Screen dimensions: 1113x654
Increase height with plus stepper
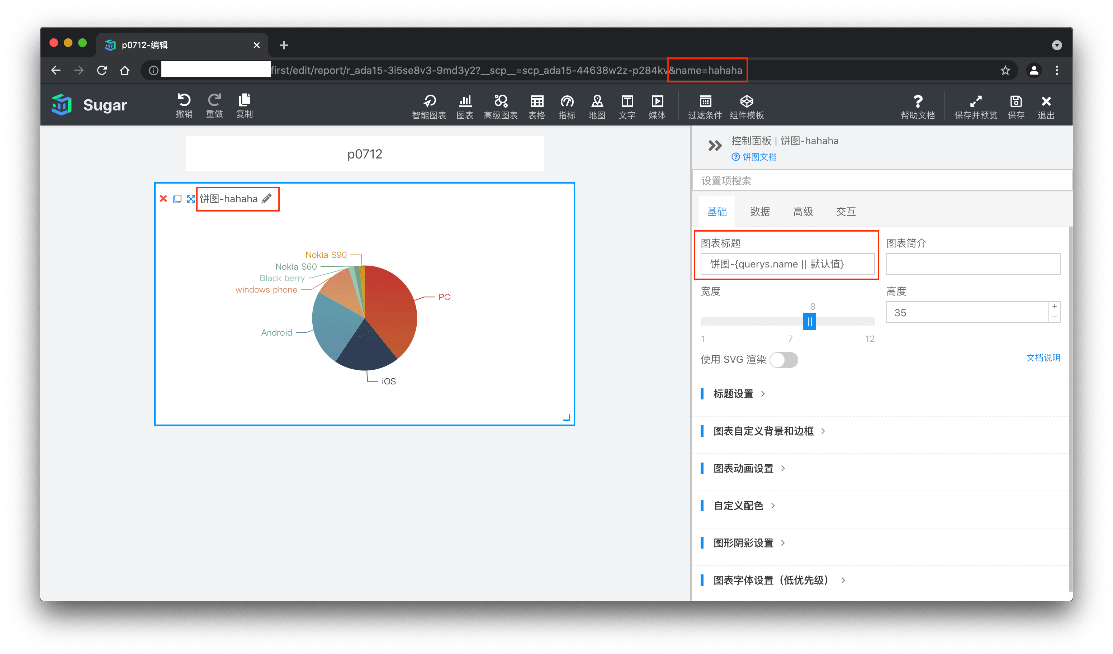click(1054, 307)
